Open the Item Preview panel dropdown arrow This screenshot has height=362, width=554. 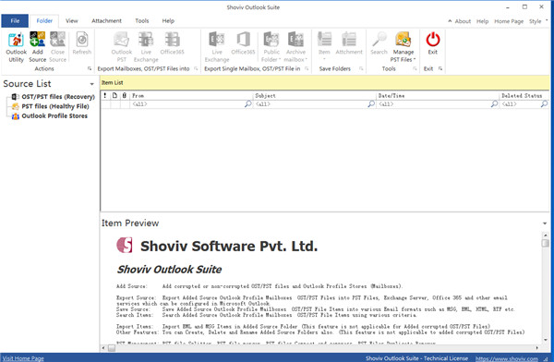545,223
